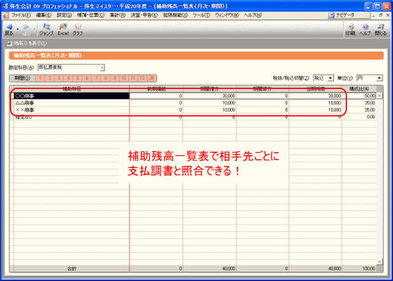Screen dimensions: 393x281
Task: Open the dropdown arrow beside 戻る
Action: pos(18,29)
